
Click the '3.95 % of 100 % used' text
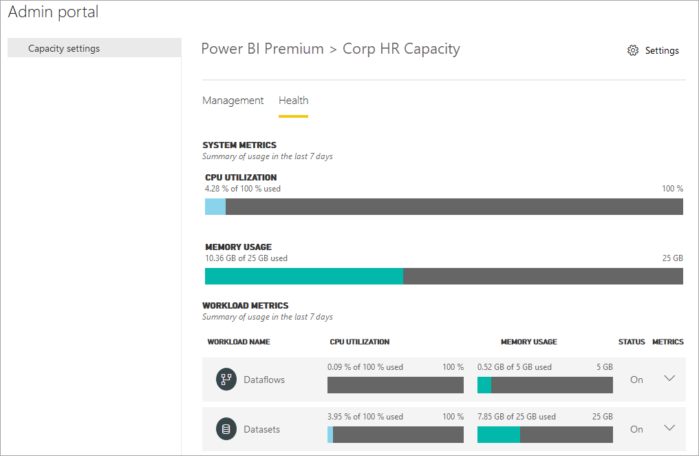365,417
